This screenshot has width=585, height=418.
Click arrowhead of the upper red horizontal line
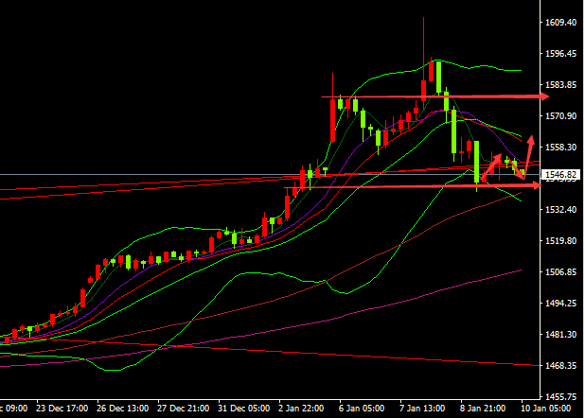tap(544, 96)
